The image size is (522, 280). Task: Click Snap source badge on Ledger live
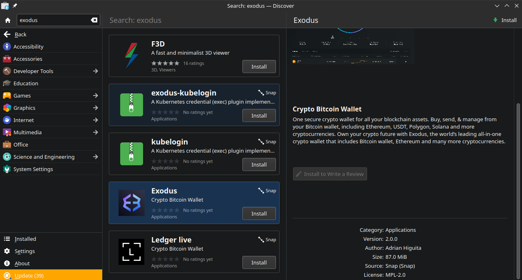tap(267, 240)
